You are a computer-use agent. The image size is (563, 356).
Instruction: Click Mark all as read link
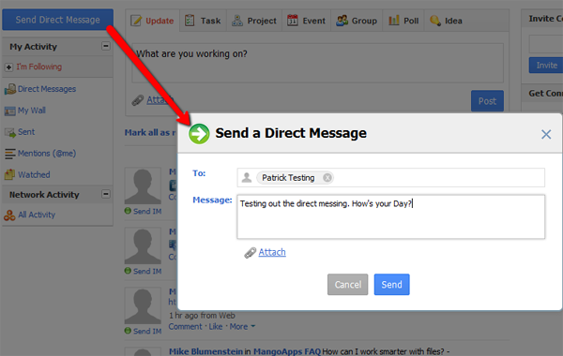click(151, 133)
